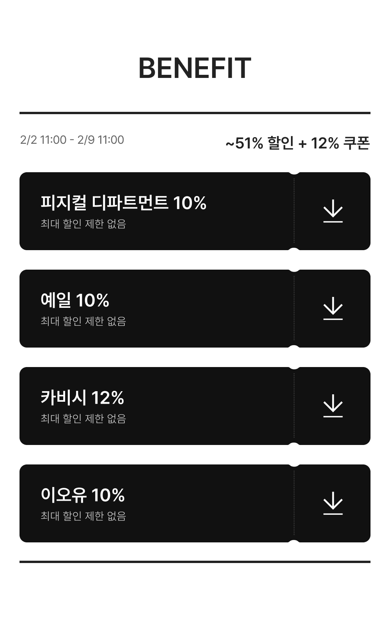
Task: Click the dotted divider on 피지컬 디파트먼트 coupon
Action: 294,211
